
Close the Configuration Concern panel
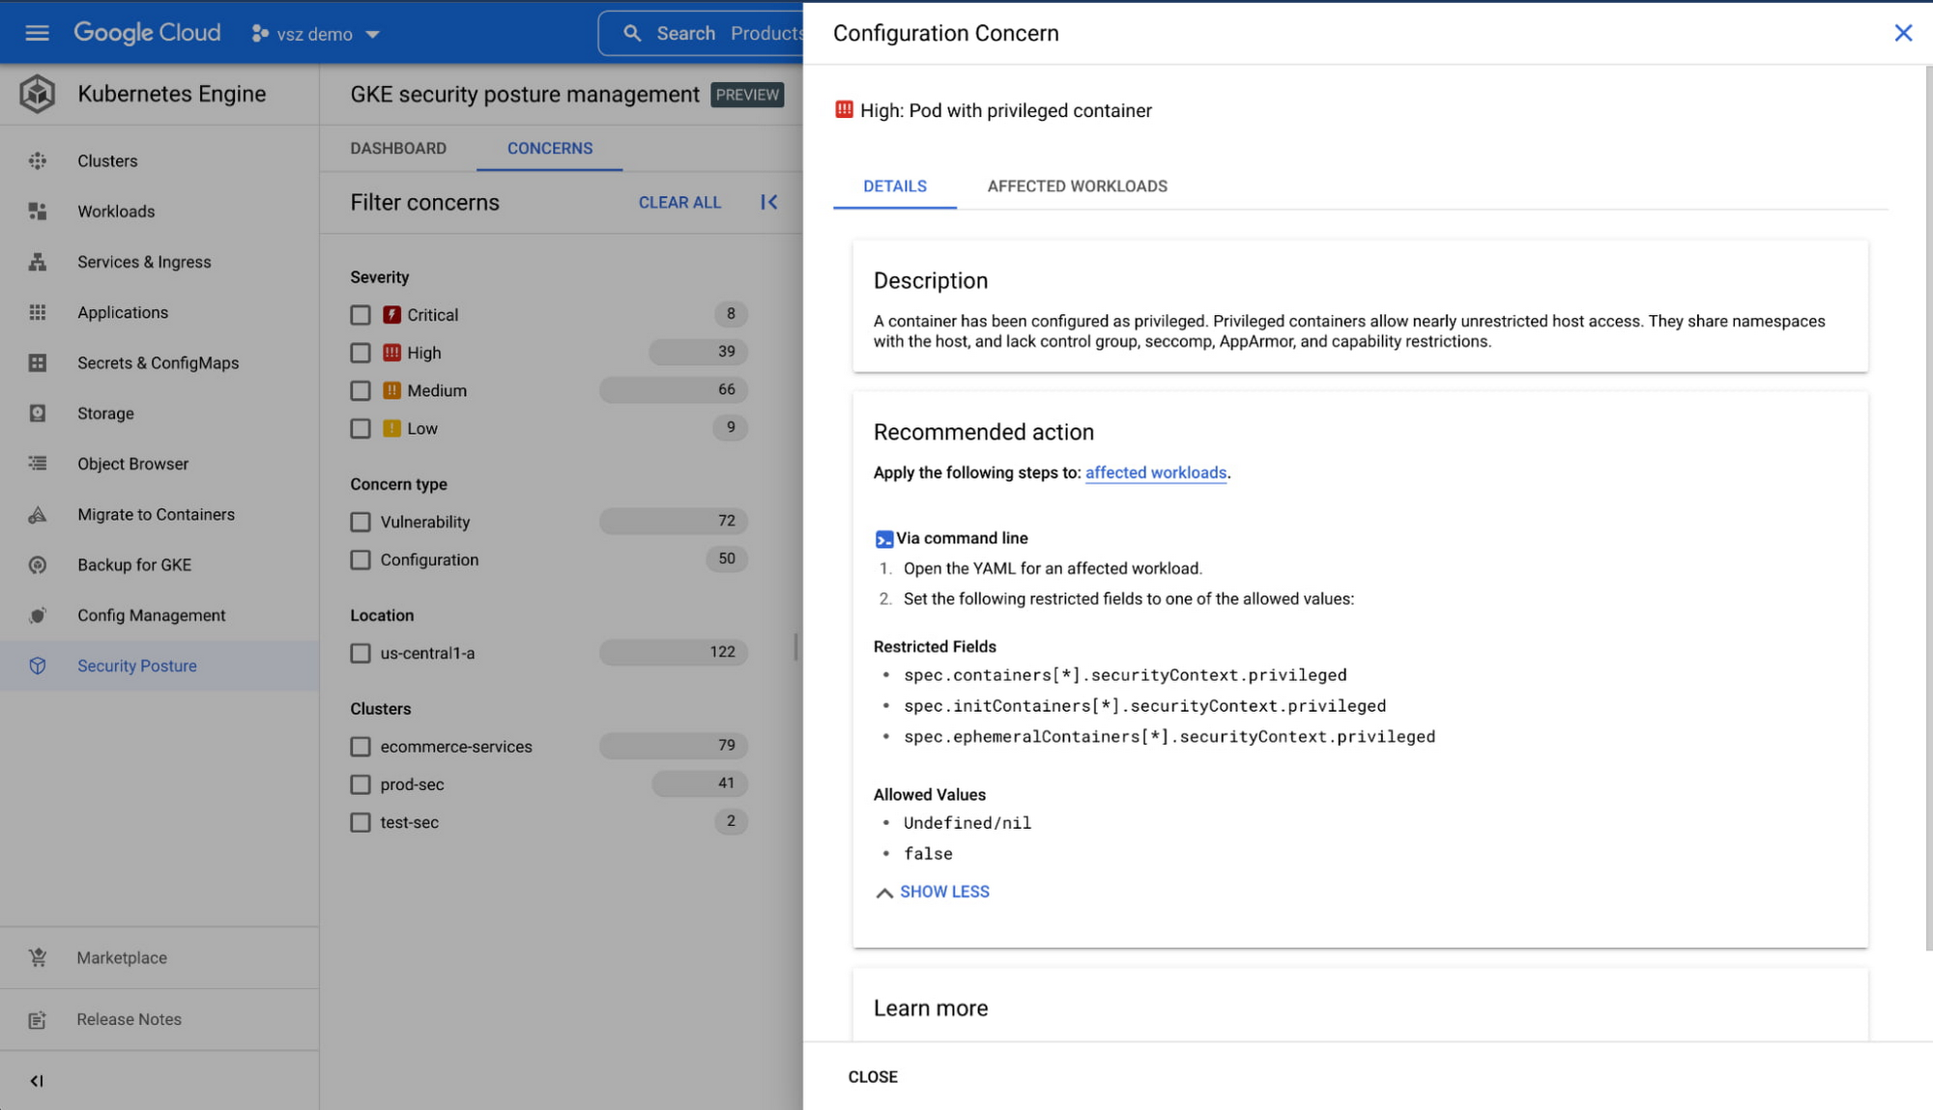(1903, 33)
